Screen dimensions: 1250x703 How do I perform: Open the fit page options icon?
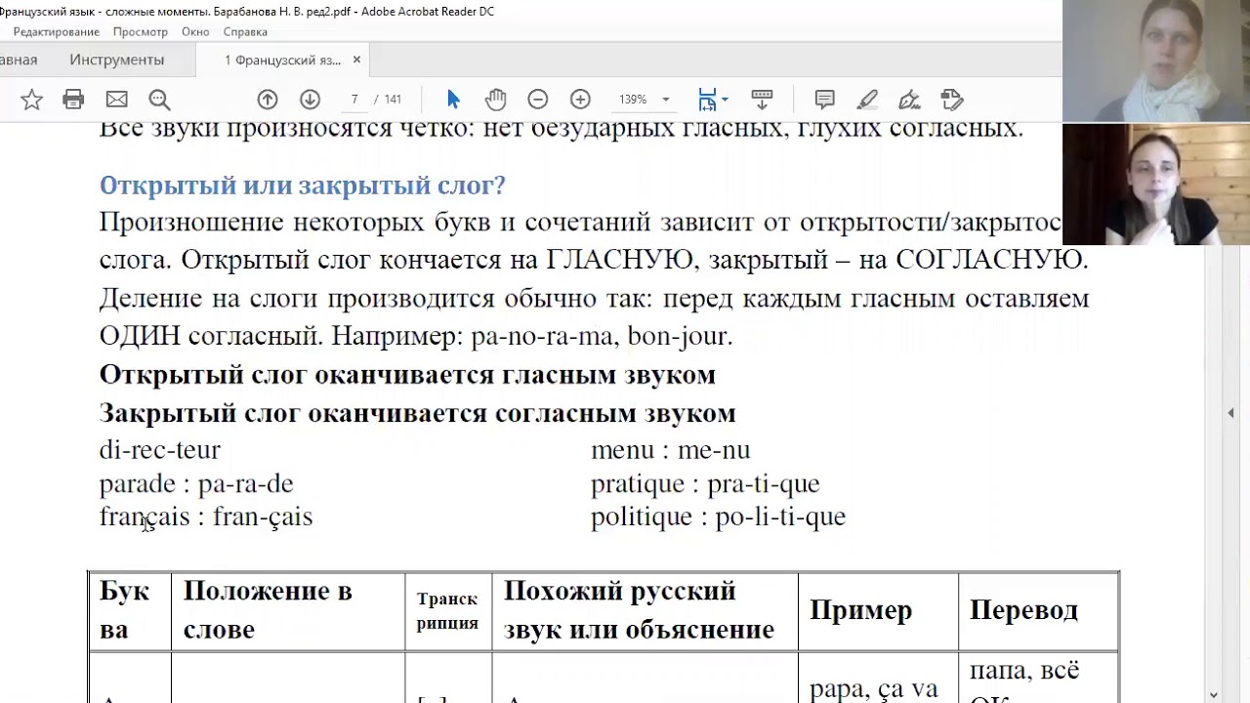708,100
